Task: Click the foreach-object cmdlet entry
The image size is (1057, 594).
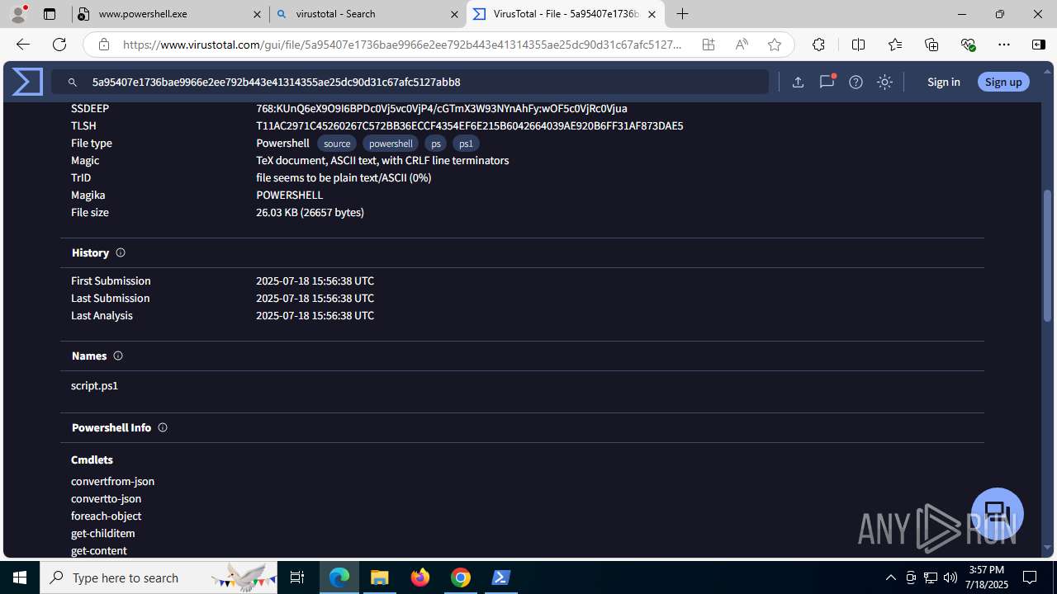Action: [106, 516]
